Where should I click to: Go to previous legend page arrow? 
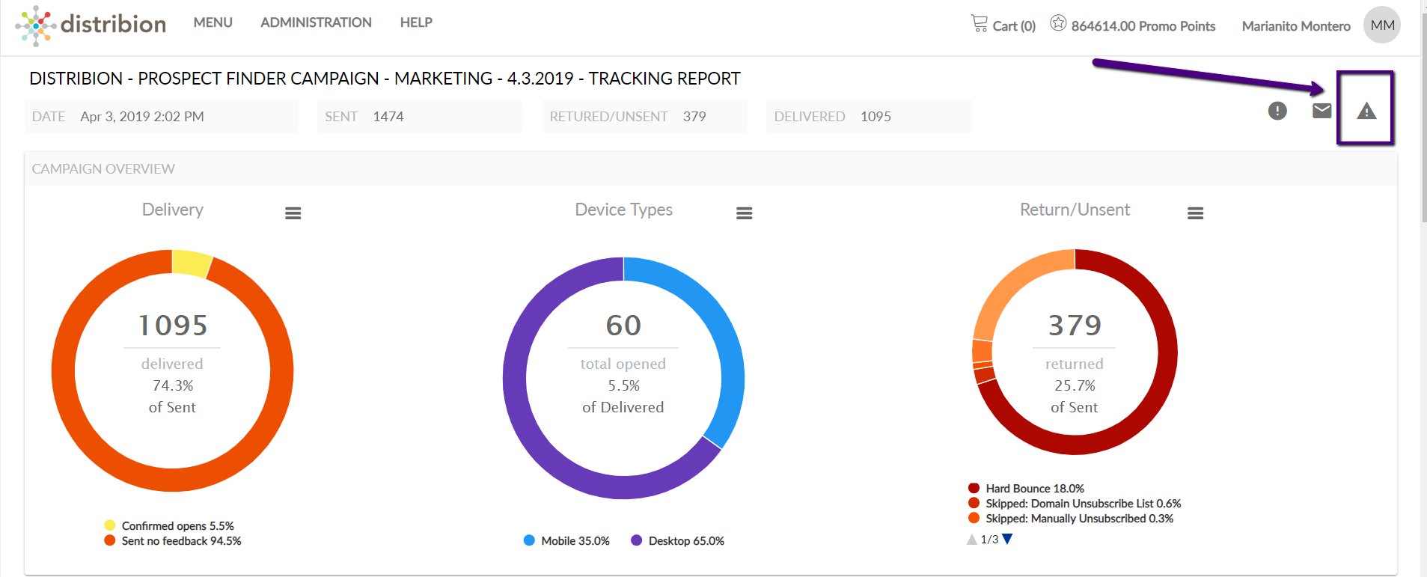point(971,539)
